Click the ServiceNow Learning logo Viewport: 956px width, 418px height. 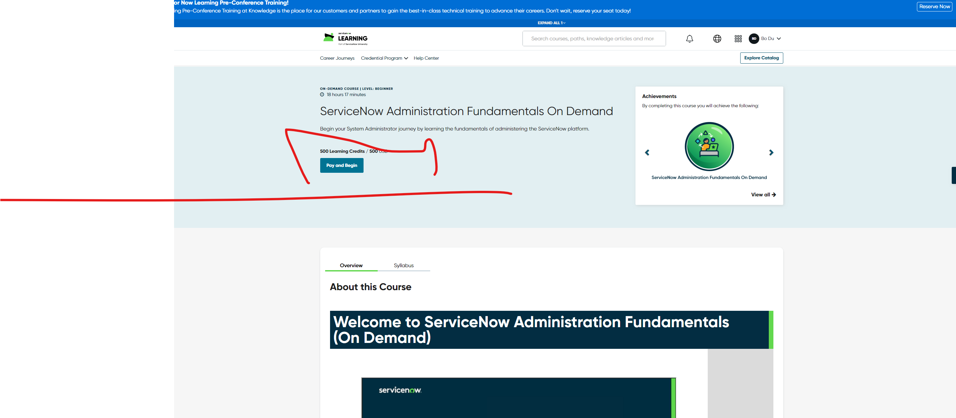coord(345,39)
